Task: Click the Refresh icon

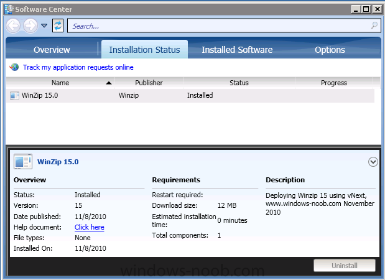Action: point(58,26)
